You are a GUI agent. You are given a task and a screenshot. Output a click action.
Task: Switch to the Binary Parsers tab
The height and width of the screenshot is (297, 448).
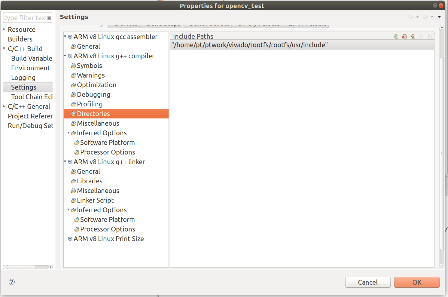pos(256,24)
